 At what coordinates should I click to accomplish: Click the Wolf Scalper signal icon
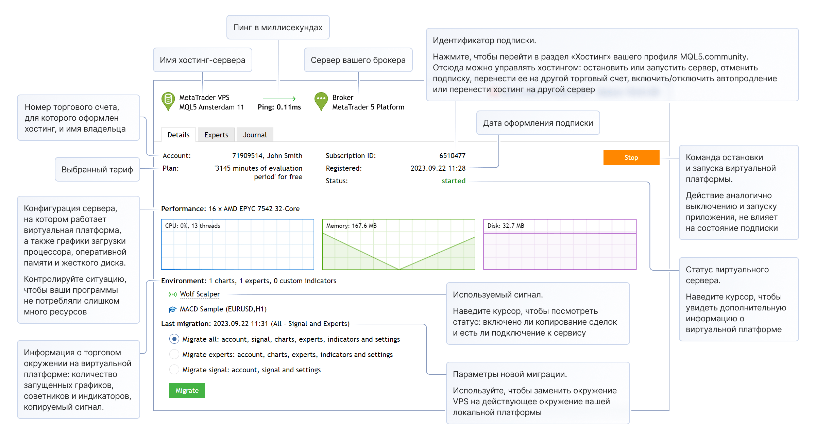173,294
